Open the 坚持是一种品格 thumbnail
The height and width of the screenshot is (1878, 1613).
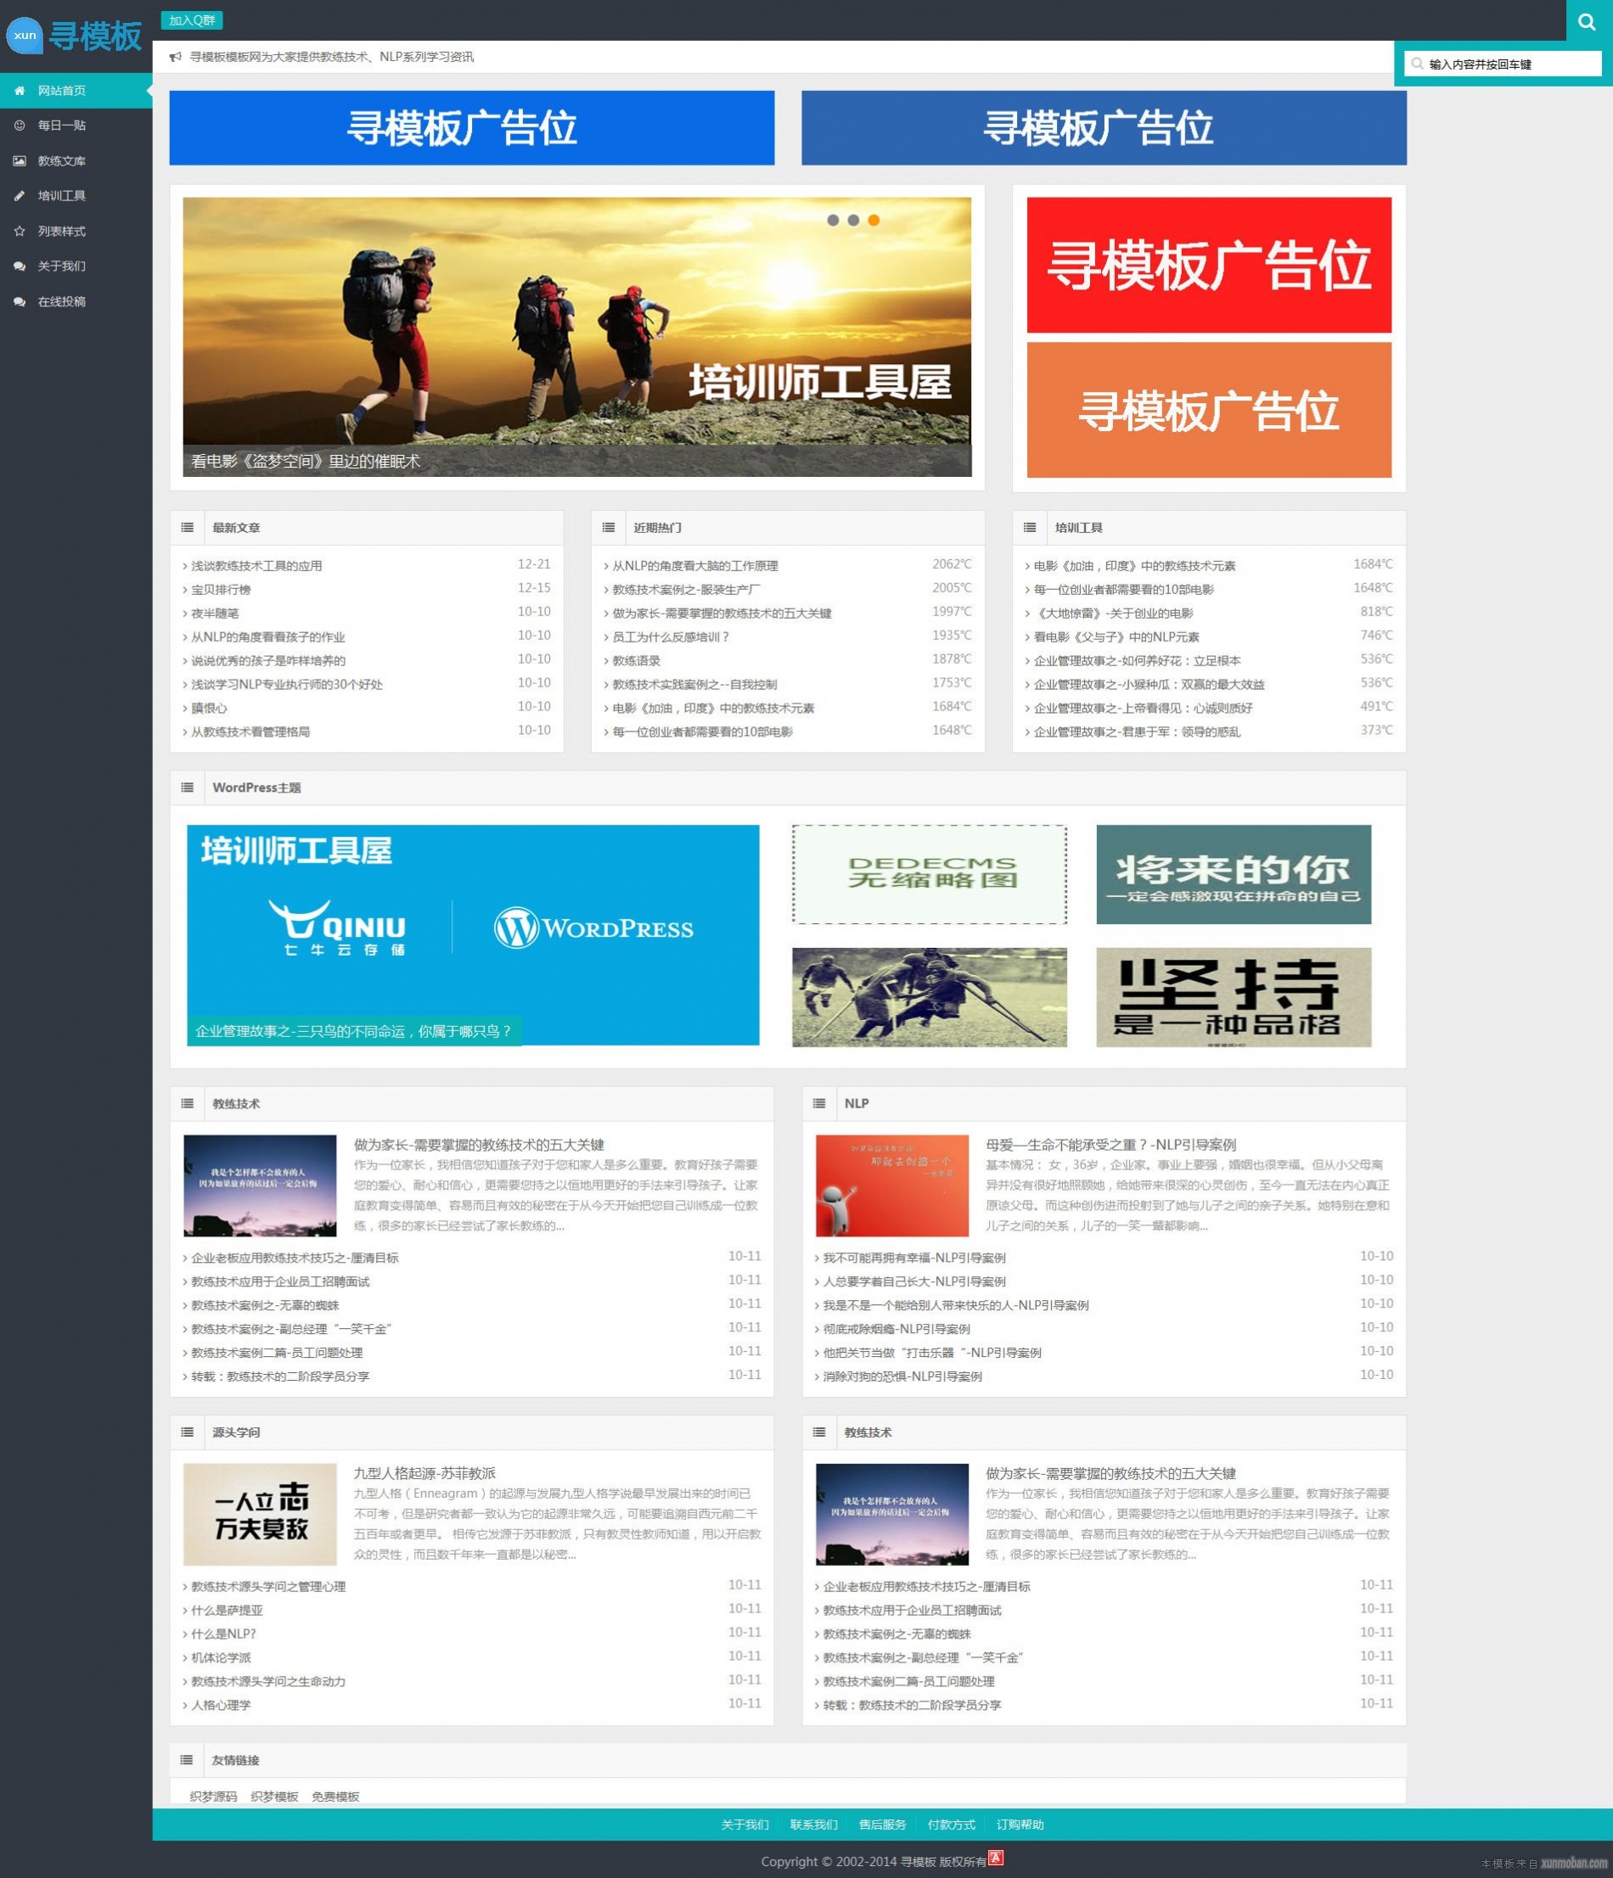[x=1234, y=997]
